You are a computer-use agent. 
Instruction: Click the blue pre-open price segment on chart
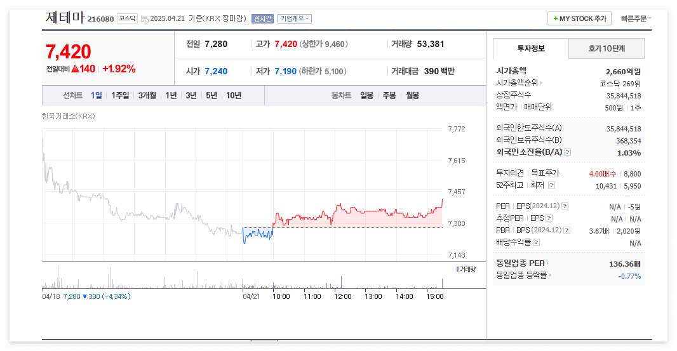pos(258,234)
